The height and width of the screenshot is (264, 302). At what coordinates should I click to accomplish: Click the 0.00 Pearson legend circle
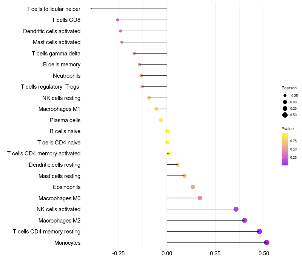[285, 102]
